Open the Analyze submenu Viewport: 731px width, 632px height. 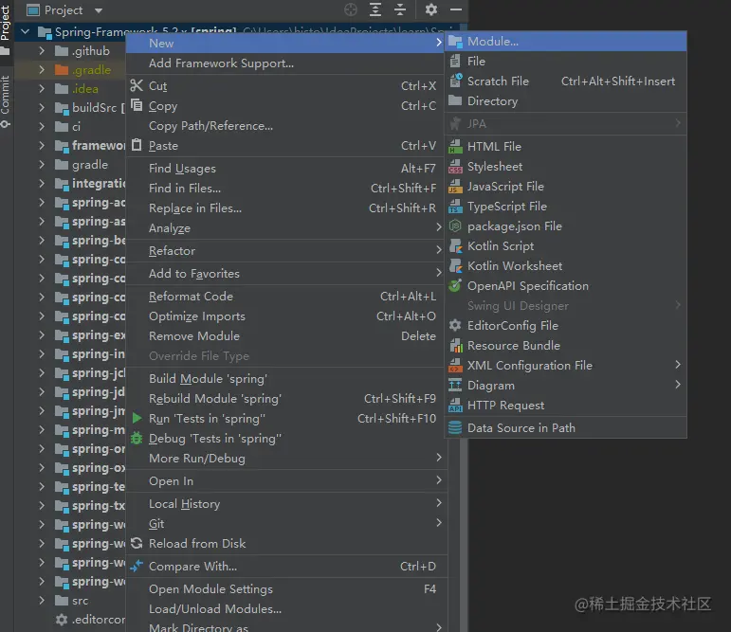(x=285, y=228)
